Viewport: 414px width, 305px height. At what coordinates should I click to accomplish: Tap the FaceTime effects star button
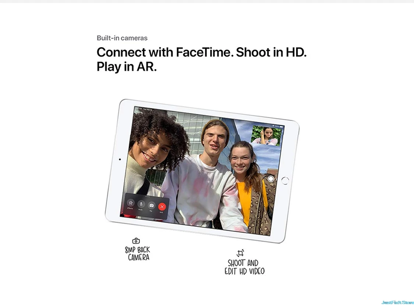click(130, 203)
